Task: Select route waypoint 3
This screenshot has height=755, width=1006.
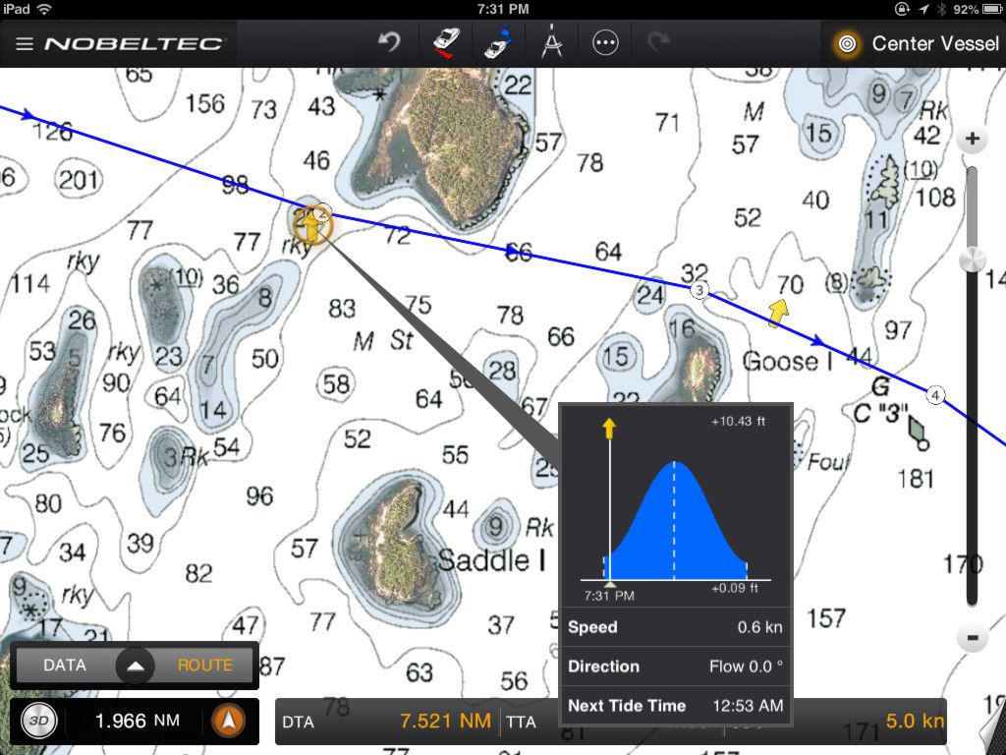Action: pos(699,290)
